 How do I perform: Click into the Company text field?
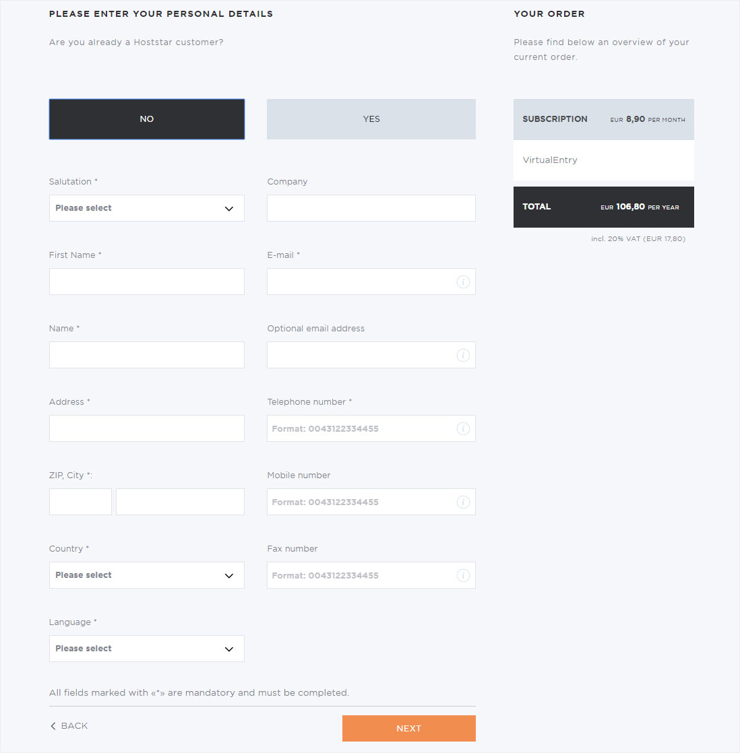tap(371, 208)
